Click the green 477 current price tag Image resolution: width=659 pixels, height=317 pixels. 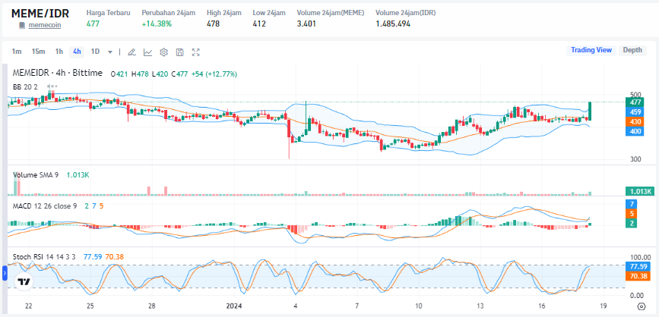(635, 102)
